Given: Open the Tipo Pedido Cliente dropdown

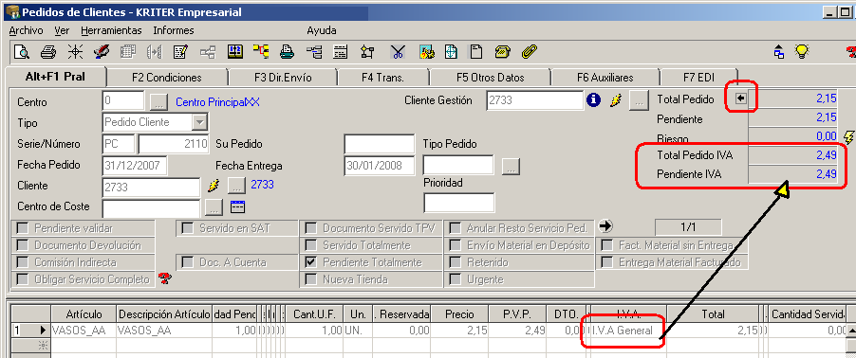Looking at the screenshot, I should pyautogui.click(x=200, y=122).
